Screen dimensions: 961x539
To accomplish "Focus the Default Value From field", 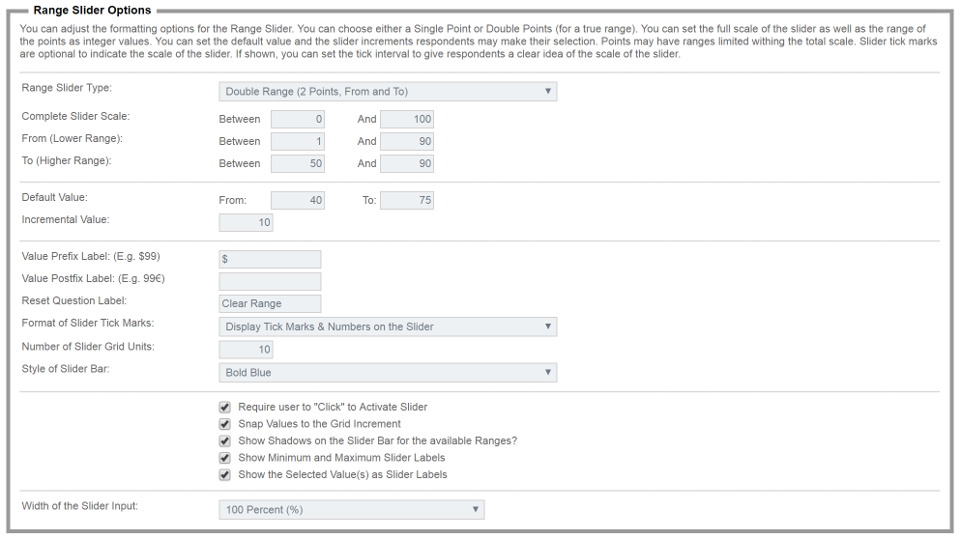I will pos(297,201).
